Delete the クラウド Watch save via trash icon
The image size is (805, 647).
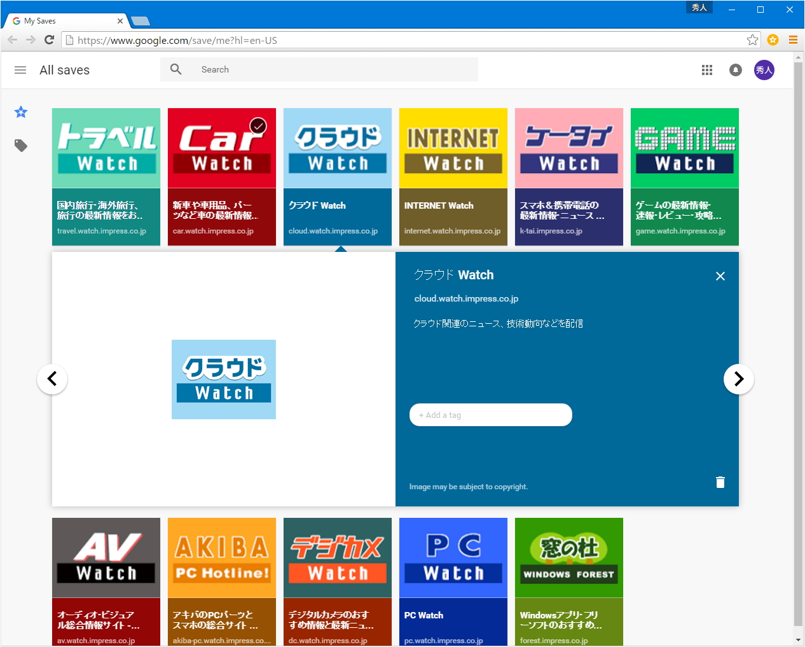click(720, 482)
